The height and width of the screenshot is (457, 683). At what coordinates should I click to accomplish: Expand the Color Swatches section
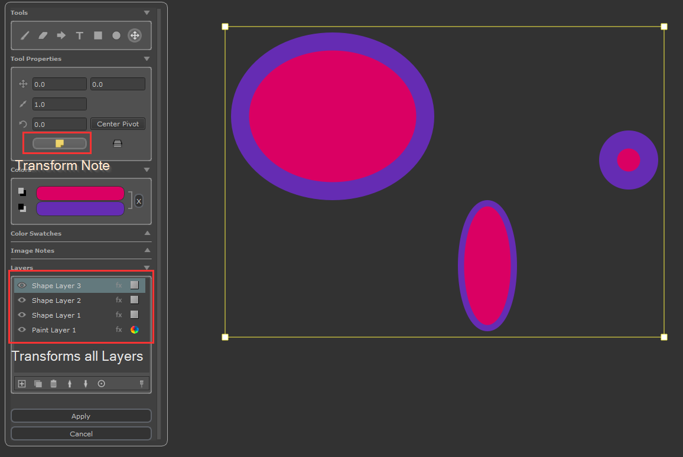147,233
